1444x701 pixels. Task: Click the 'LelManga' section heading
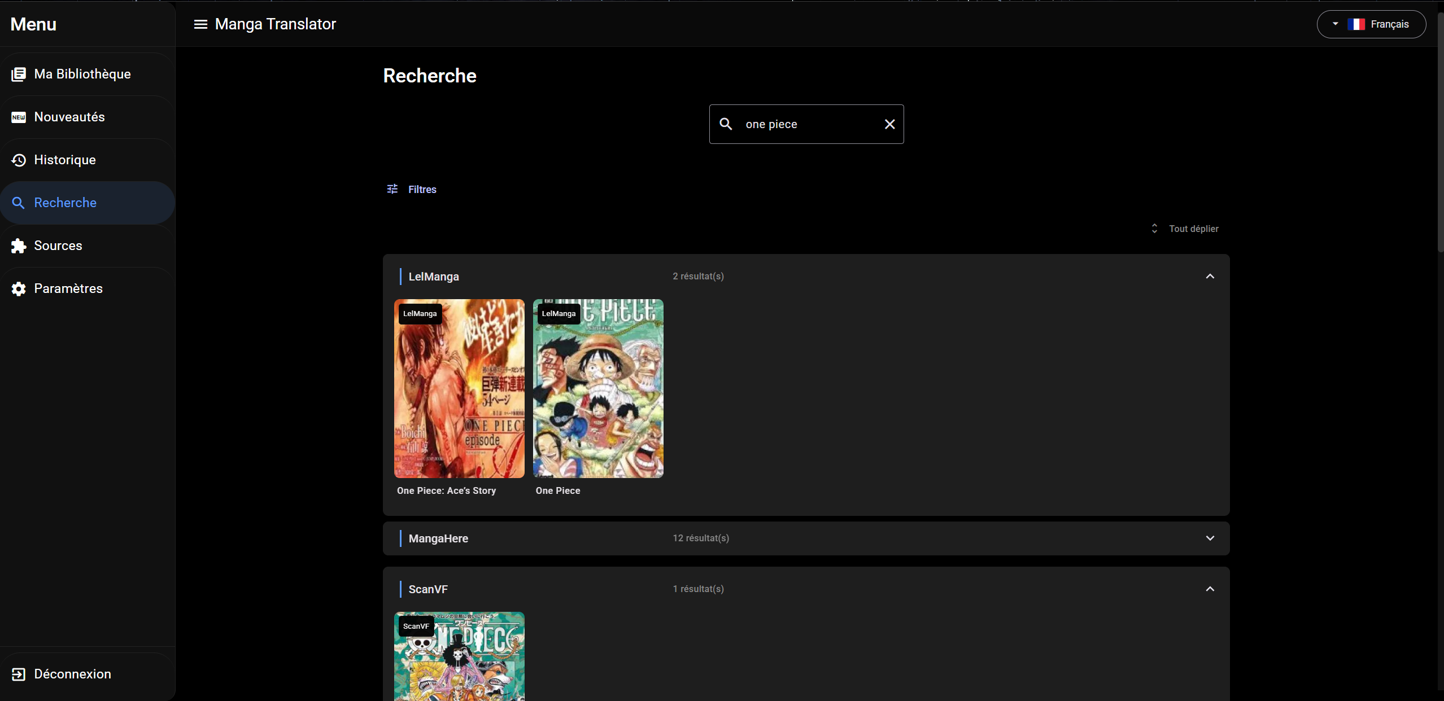pyautogui.click(x=434, y=277)
